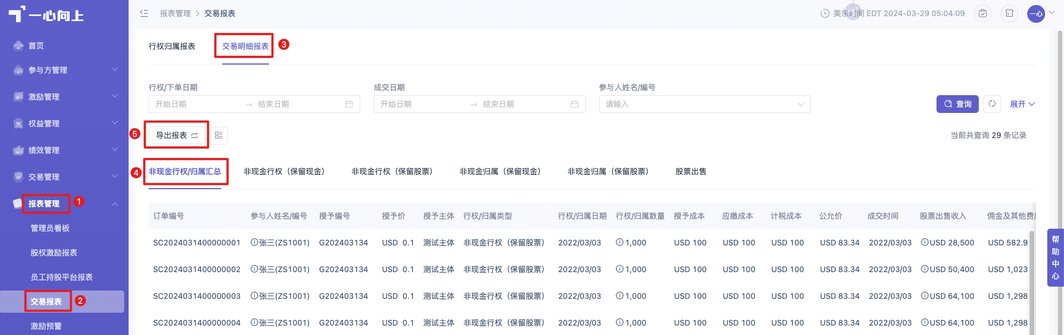Click order number SC2024031400000001
The width and height of the screenshot is (1064, 335).
click(x=197, y=243)
